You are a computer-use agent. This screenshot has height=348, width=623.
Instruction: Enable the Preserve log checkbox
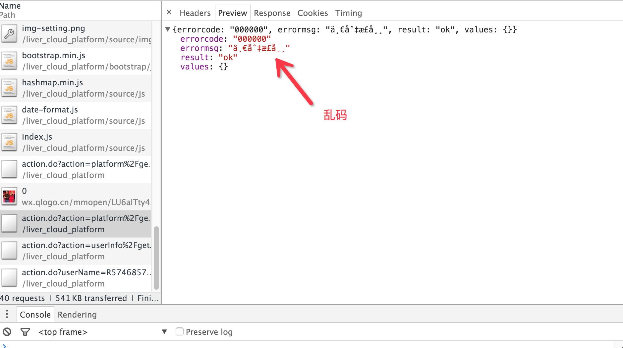[180, 331]
